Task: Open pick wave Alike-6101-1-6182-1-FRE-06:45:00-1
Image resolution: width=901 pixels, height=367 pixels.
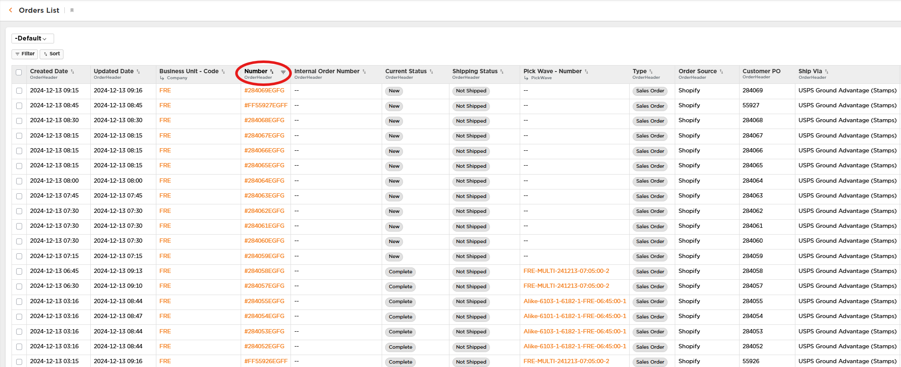Action: coord(575,316)
